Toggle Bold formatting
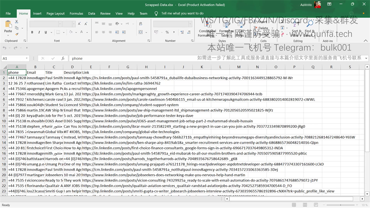The width and height of the screenshot is (370, 208). point(32,32)
